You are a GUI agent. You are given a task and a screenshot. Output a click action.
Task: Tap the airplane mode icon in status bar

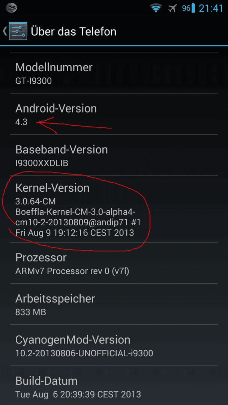172,8
